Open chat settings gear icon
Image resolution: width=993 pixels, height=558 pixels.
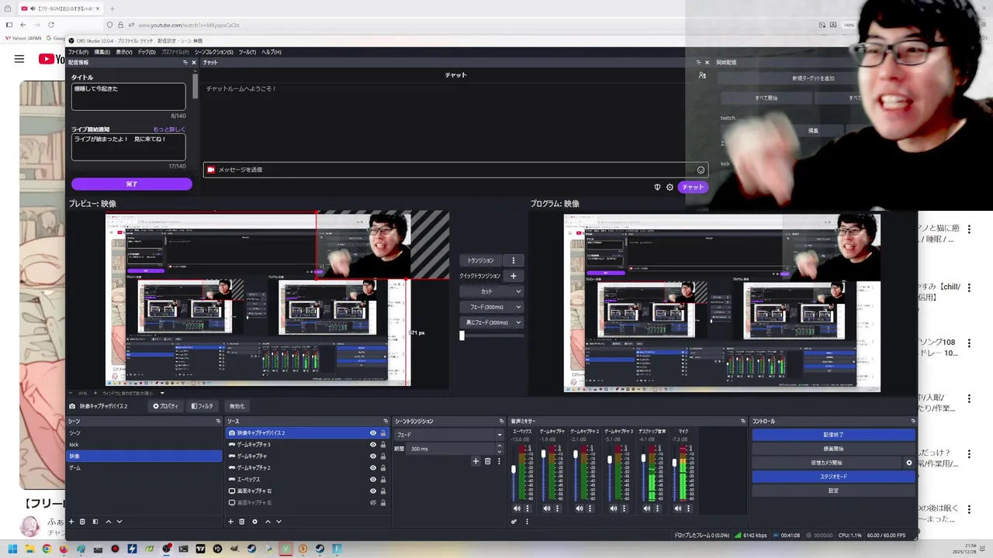[669, 187]
